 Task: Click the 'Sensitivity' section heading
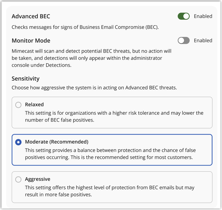click(25, 79)
